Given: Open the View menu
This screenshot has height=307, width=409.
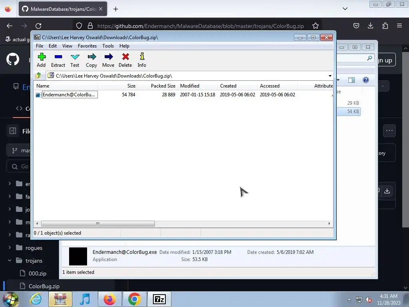Looking at the screenshot, I should [67, 46].
